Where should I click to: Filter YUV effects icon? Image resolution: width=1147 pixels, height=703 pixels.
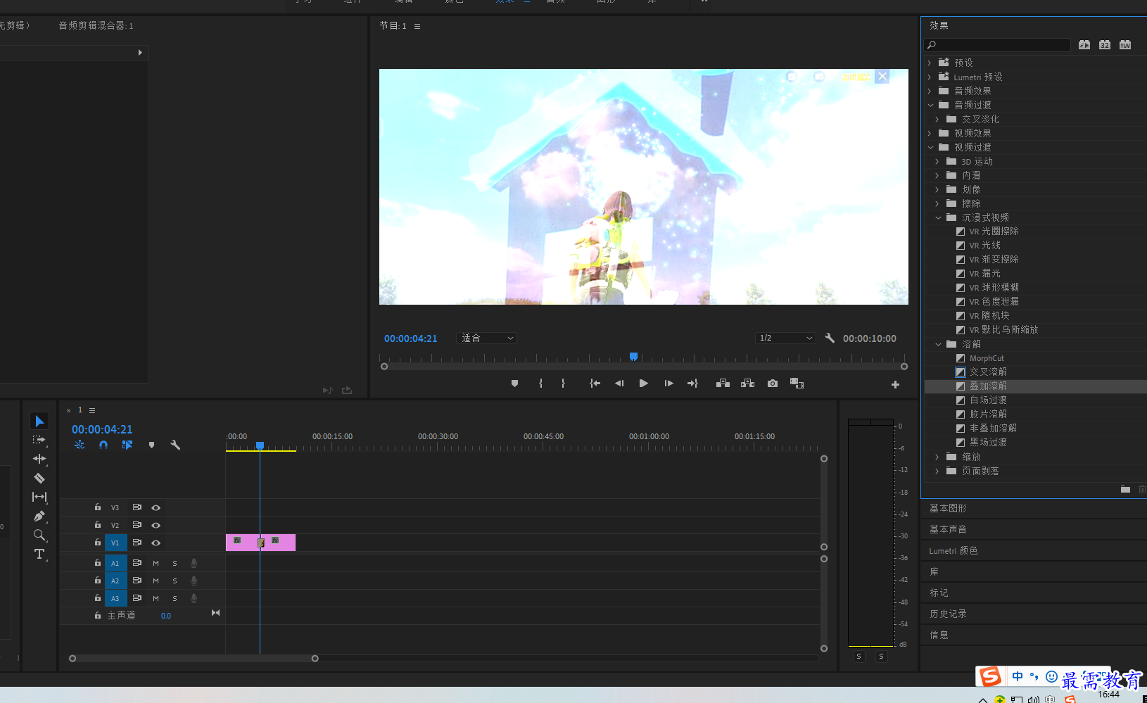click(x=1125, y=45)
